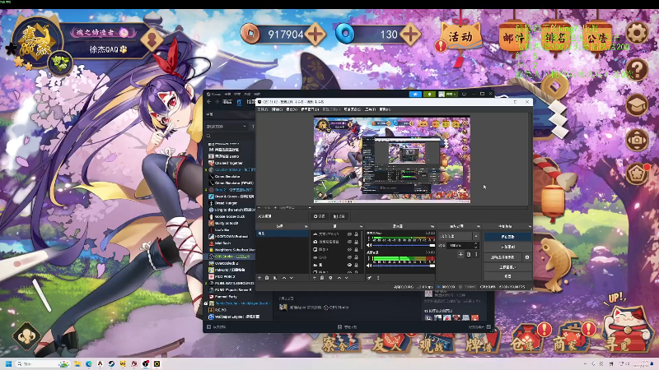
Task: Open OBS File menu
Action: pyautogui.click(x=263, y=109)
